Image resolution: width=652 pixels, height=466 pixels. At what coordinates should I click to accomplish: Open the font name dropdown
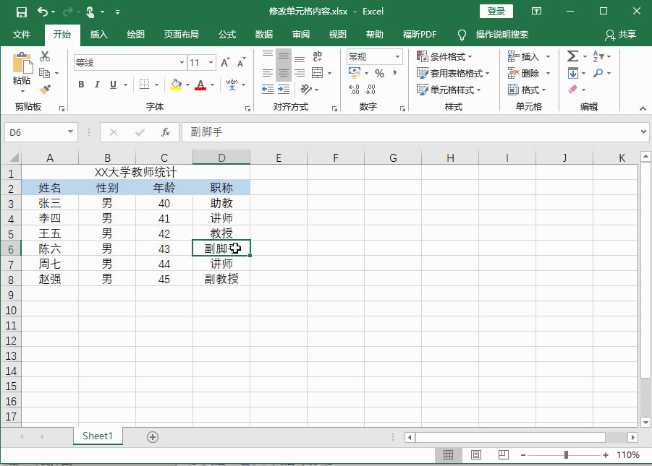point(182,62)
